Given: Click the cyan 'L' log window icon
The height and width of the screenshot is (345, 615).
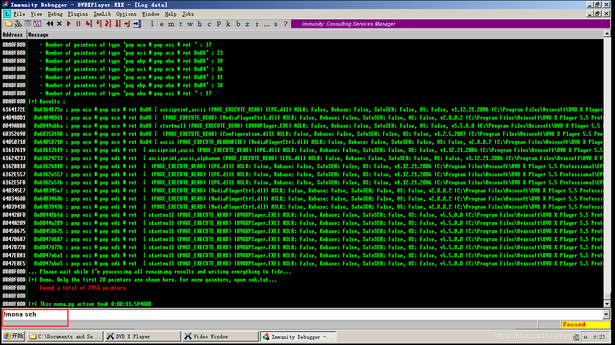Looking at the screenshot, I should click(6, 14).
